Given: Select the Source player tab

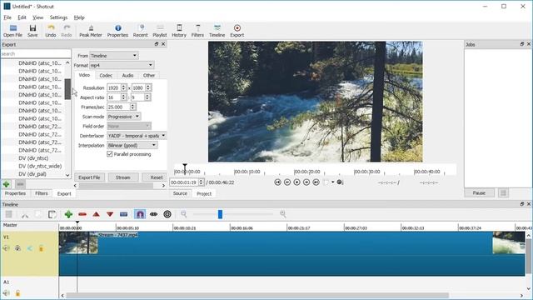Looking at the screenshot, I should pos(180,193).
